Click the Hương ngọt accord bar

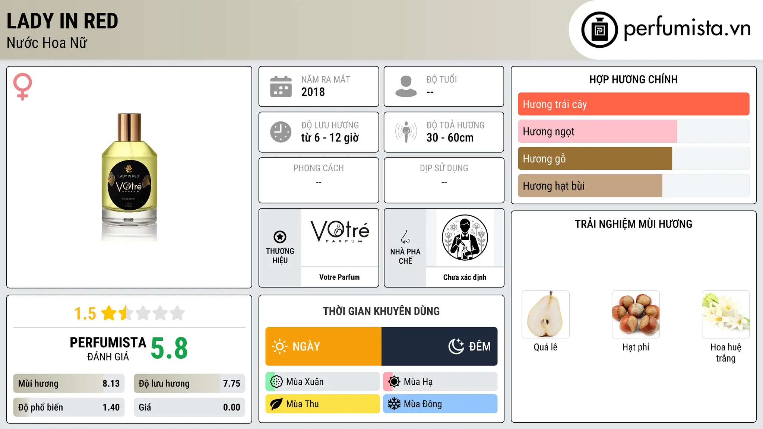633,131
